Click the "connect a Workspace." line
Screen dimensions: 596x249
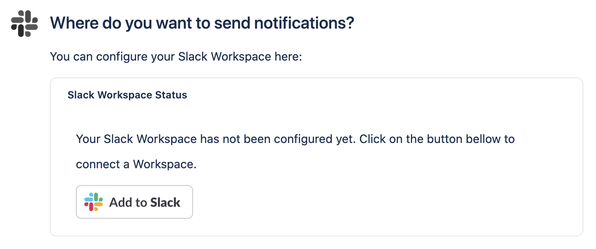pos(136,164)
